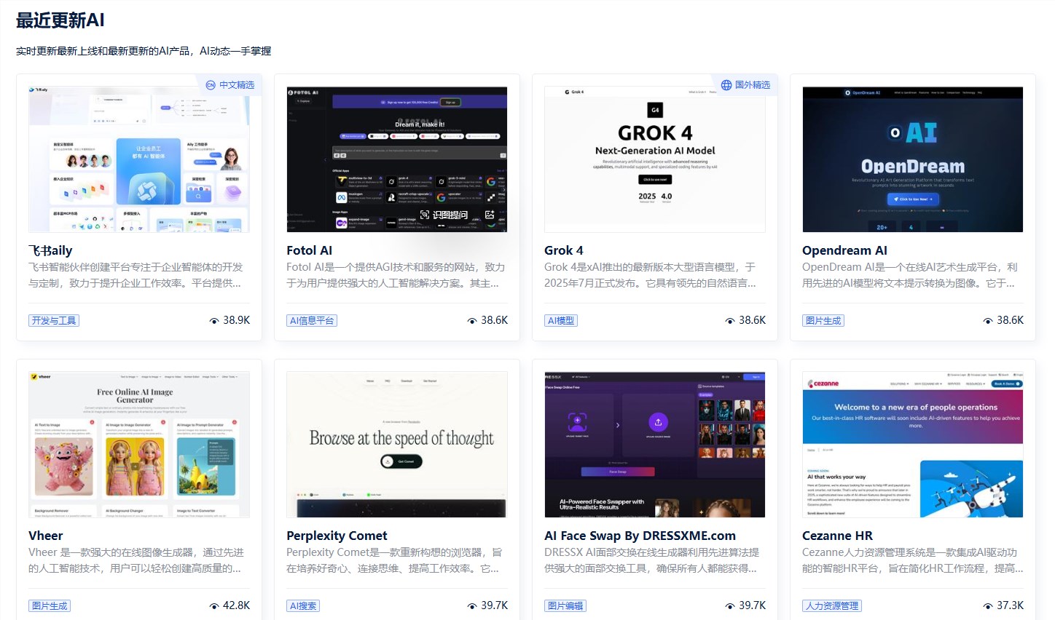
Task: Select the 图片编辑 category tag
Action: pyautogui.click(x=565, y=605)
